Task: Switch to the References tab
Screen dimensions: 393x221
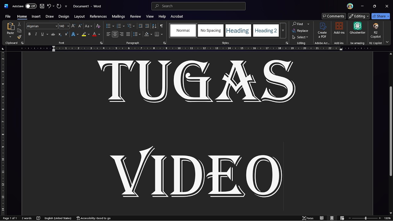Action: pos(98,16)
